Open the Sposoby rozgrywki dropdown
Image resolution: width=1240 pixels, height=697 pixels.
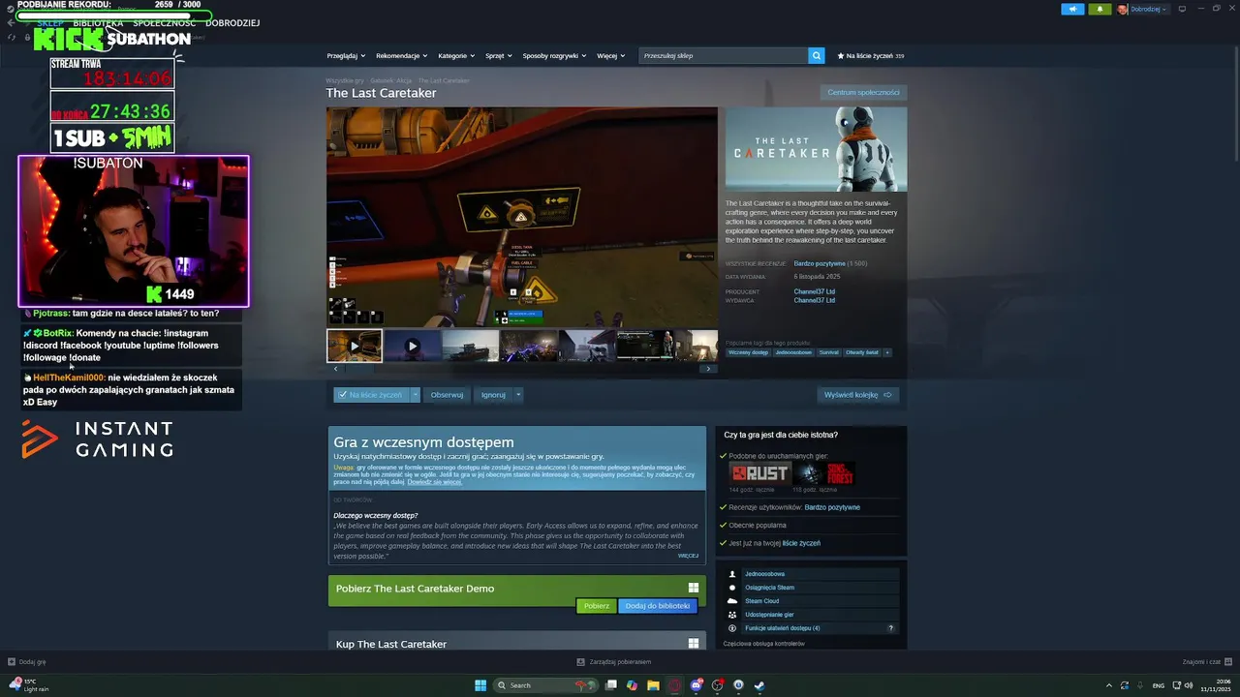pyautogui.click(x=554, y=56)
